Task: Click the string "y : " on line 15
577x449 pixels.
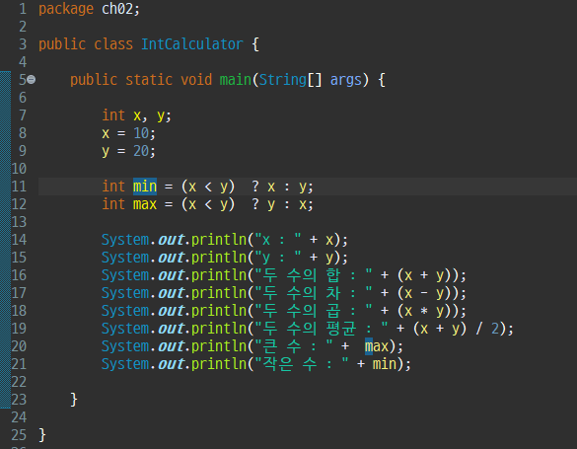Action: (278, 258)
